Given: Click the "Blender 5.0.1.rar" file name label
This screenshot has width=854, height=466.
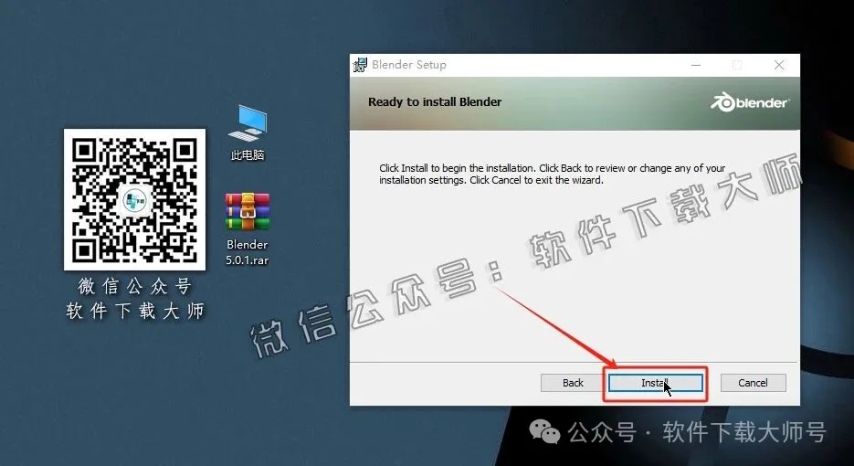Looking at the screenshot, I should tap(248, 252).
